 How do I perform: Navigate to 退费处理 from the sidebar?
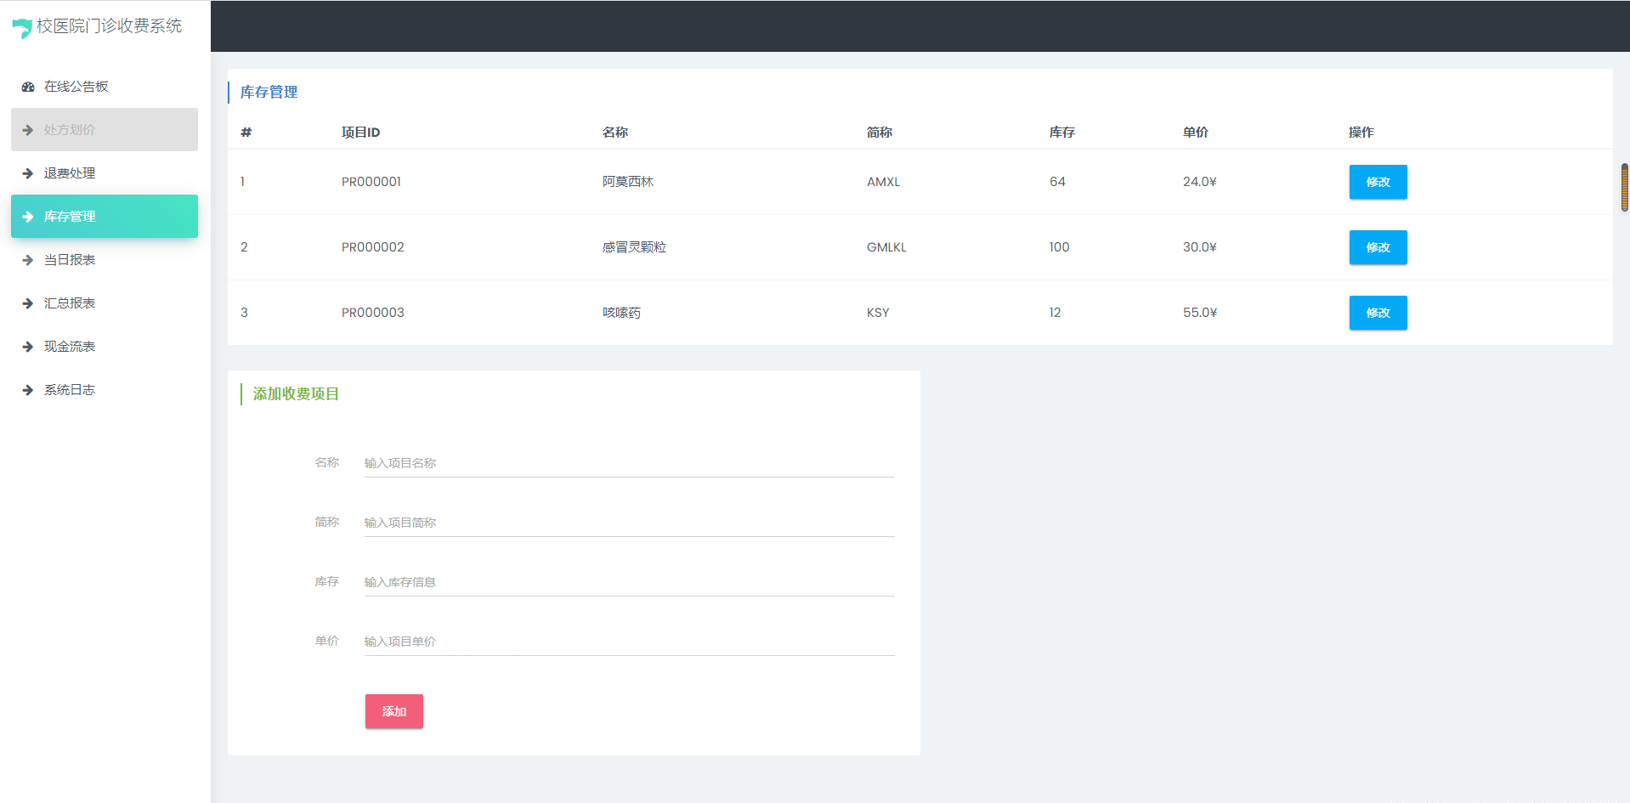point(70,172)
